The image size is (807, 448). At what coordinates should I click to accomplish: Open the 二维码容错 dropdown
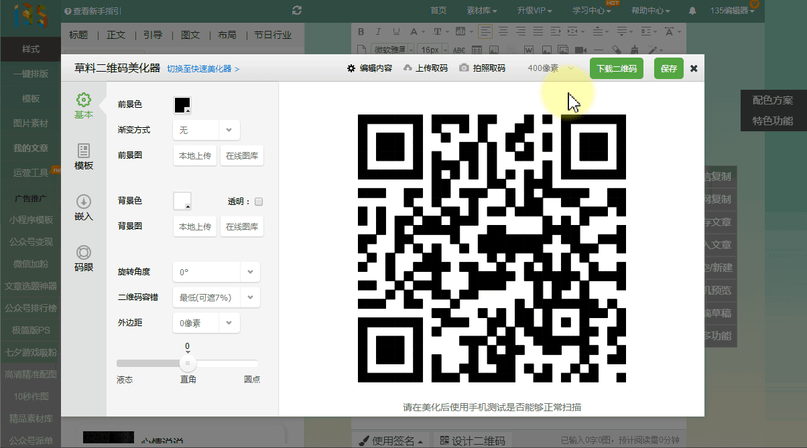point(249,297)
